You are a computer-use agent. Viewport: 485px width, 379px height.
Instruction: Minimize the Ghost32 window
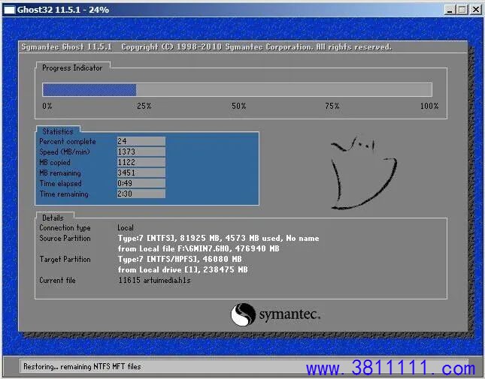(x=450, y=10)
